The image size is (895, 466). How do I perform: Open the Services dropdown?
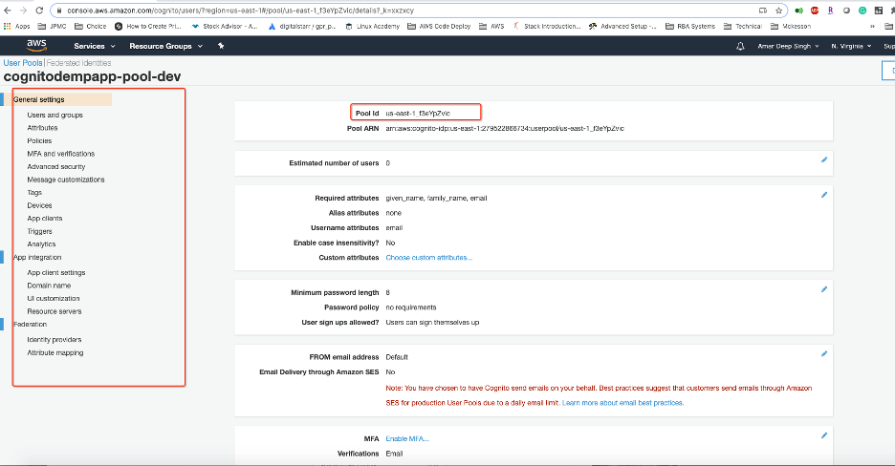pyautogui.click(x=94, y=46)
